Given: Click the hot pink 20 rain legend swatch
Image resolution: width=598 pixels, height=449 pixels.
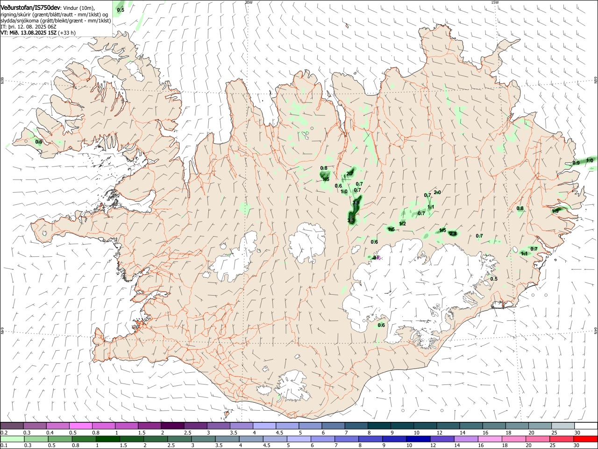Looking at the screenshot, I should coord(537,439).
